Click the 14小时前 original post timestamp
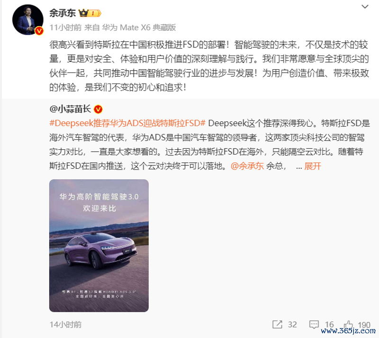The width and height of the screenshot is (379, 338). point(65,324)
